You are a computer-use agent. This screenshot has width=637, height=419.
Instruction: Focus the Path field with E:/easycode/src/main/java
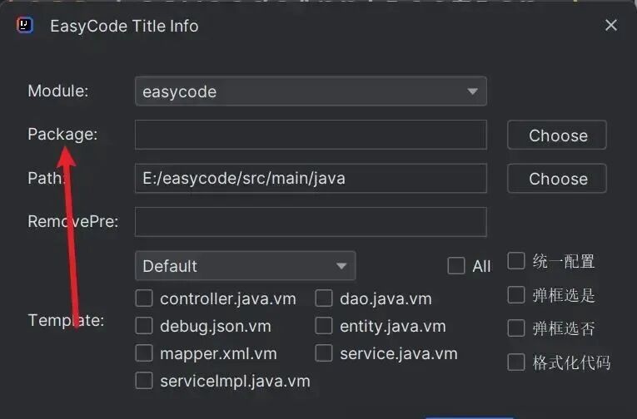click(311, 178)
